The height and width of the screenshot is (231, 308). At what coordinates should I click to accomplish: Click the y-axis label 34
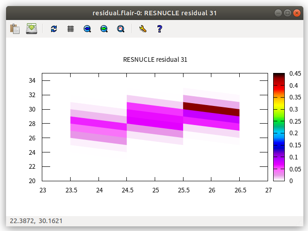32,80
